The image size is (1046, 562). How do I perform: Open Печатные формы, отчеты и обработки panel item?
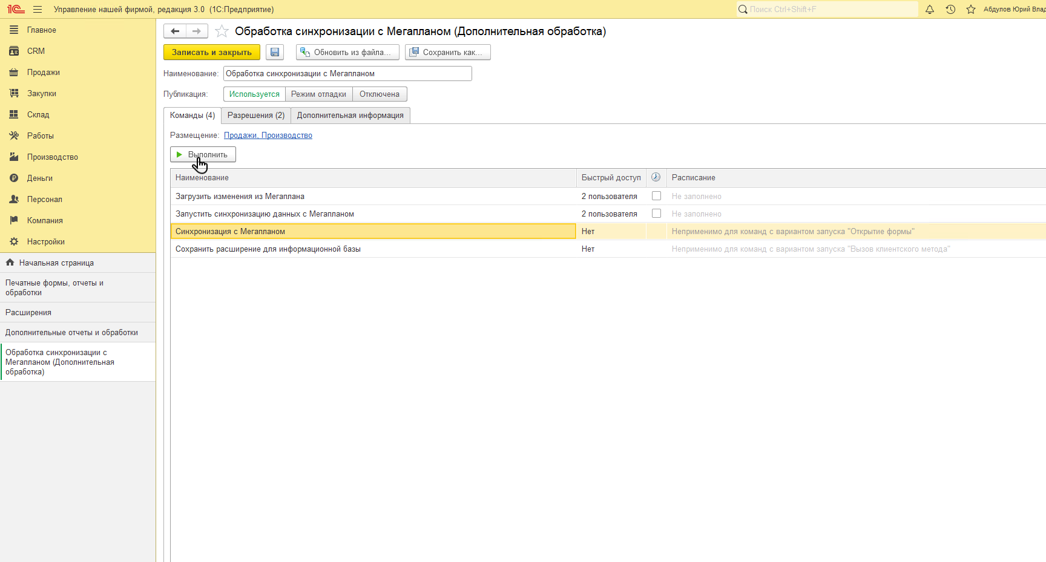(77, 287)
